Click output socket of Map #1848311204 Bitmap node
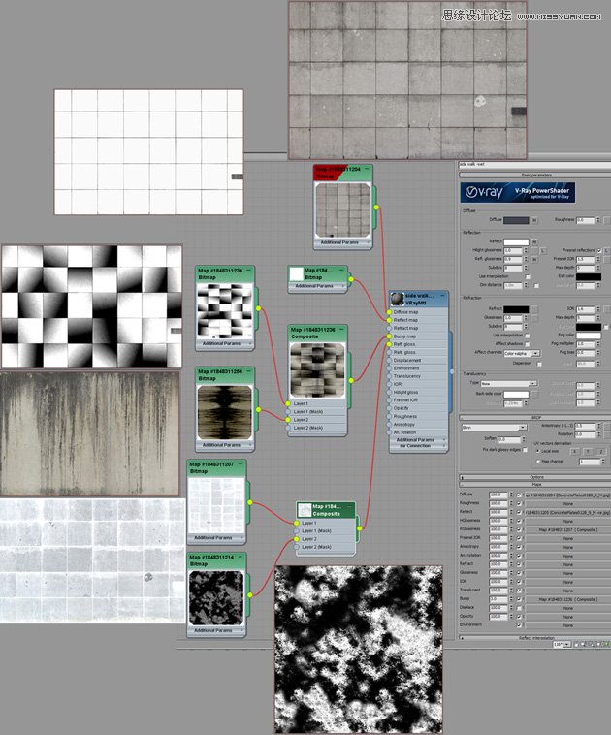Viewport: 611px width, 735px height. [376, 208]
